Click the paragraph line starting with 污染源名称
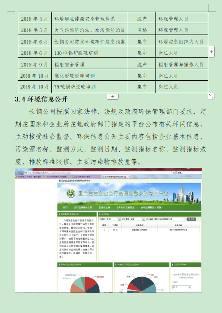Viewport: 222px width, 313px height. click(111, 149)
